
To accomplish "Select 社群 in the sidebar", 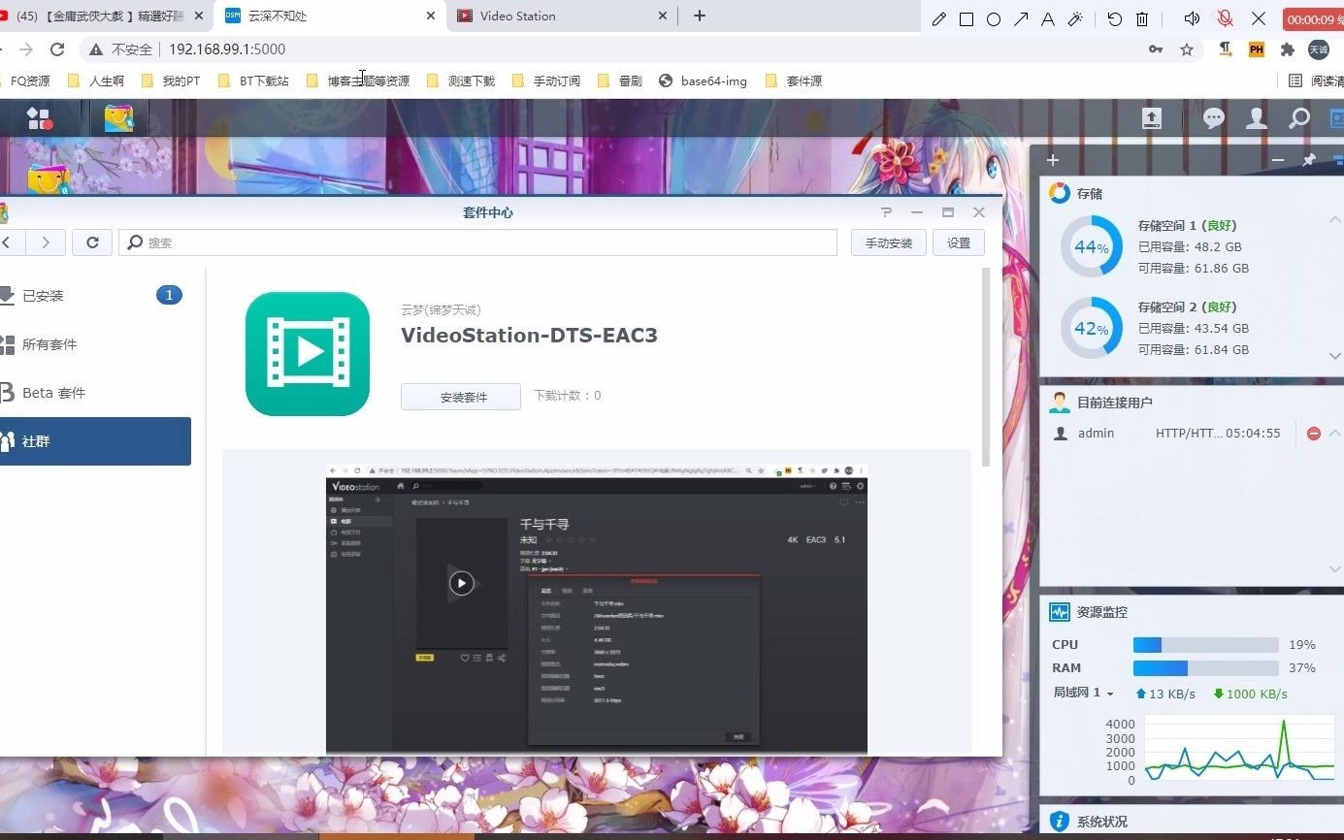I will click(95, 441).
